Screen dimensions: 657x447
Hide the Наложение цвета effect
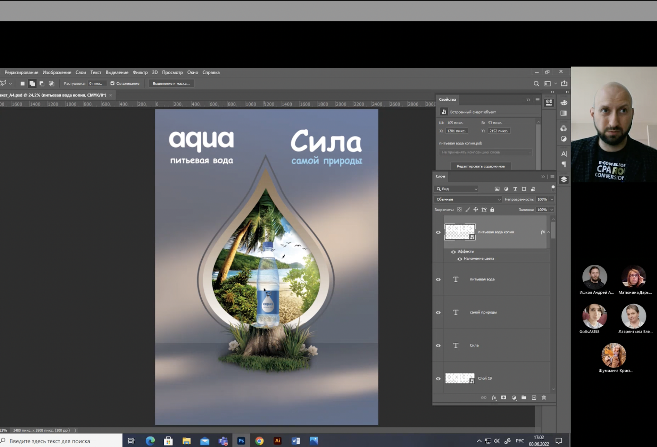(x=460, y=259)
